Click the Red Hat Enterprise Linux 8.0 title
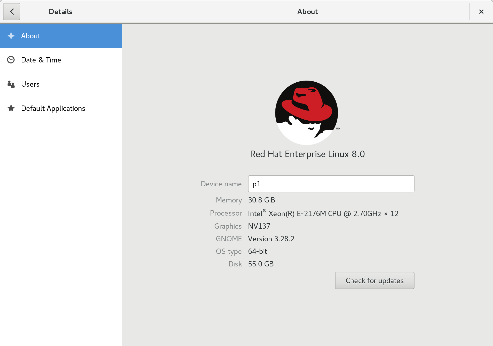The height and width of the screenshot is (346, 493). tap(307, 154)
